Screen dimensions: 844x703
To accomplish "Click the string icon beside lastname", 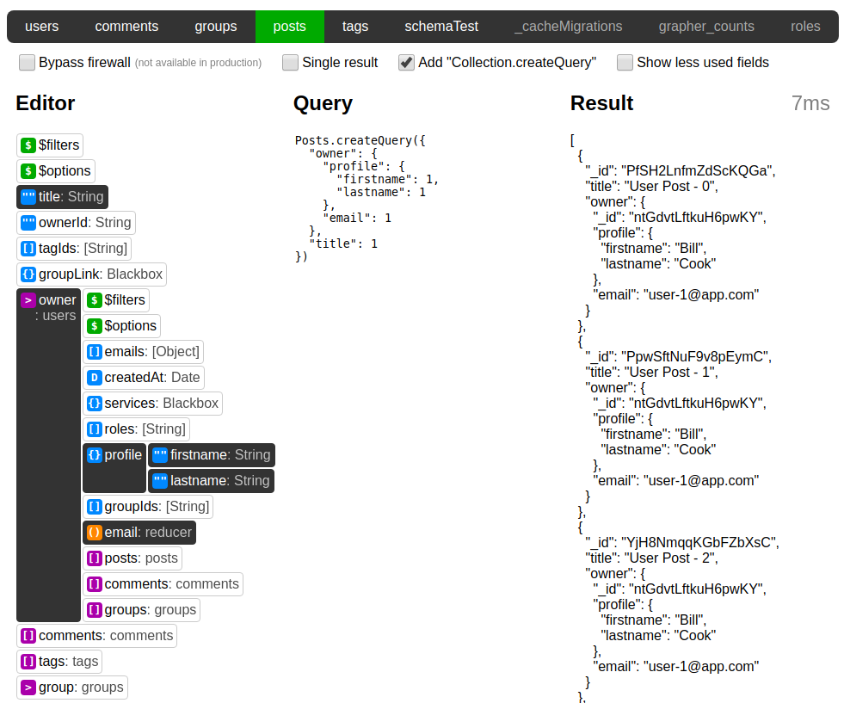I will pyautogui.click(x=160, y=481).
